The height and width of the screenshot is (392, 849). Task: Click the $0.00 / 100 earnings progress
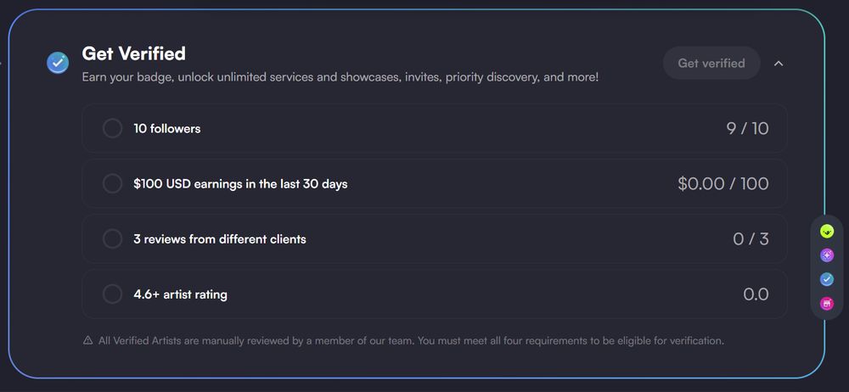722,183
